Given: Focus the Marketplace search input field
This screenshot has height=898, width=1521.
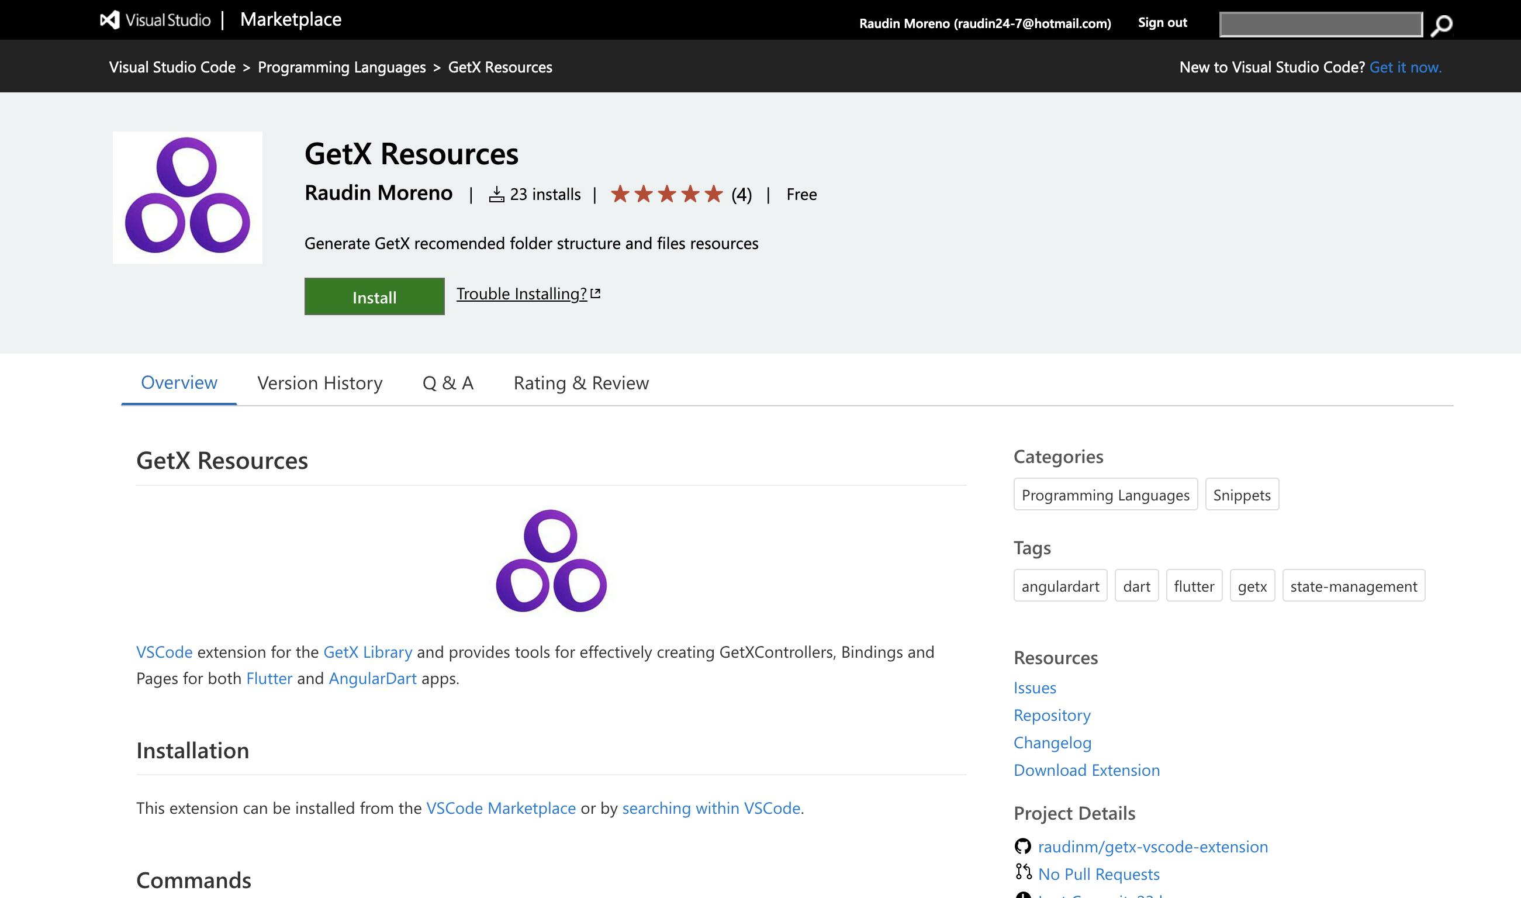Looking at the screenshot, I should click(1320, 25).
